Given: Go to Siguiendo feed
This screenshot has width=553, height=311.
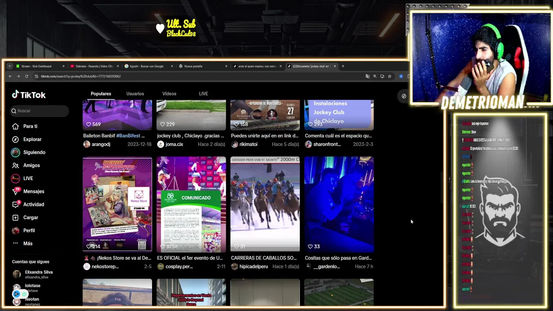Looking at the screenshot, I should tap(29, 152).
